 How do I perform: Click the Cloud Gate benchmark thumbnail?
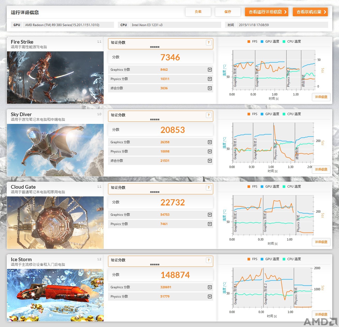(55, 223)
